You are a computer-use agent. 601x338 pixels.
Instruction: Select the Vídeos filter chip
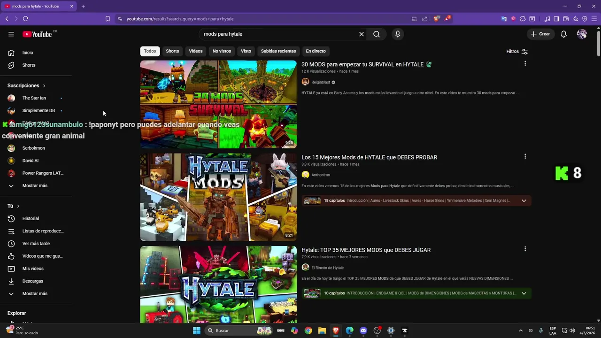click(x=196, y=51)
